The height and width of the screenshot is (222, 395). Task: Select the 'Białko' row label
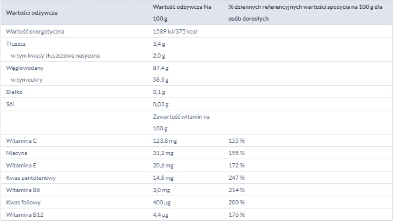coord(14,92)
